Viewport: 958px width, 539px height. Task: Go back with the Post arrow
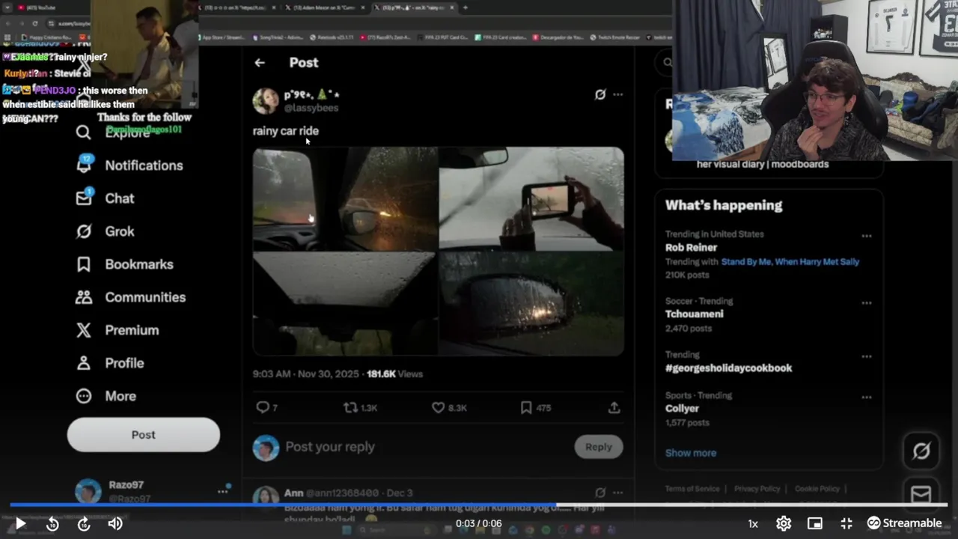point(260,63)
